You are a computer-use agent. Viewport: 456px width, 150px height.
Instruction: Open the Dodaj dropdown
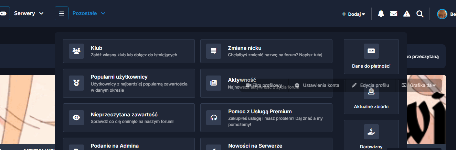click(x=353, y=14)
